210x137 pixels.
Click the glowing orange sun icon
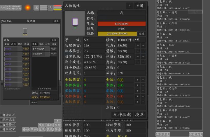pos(28,8)
